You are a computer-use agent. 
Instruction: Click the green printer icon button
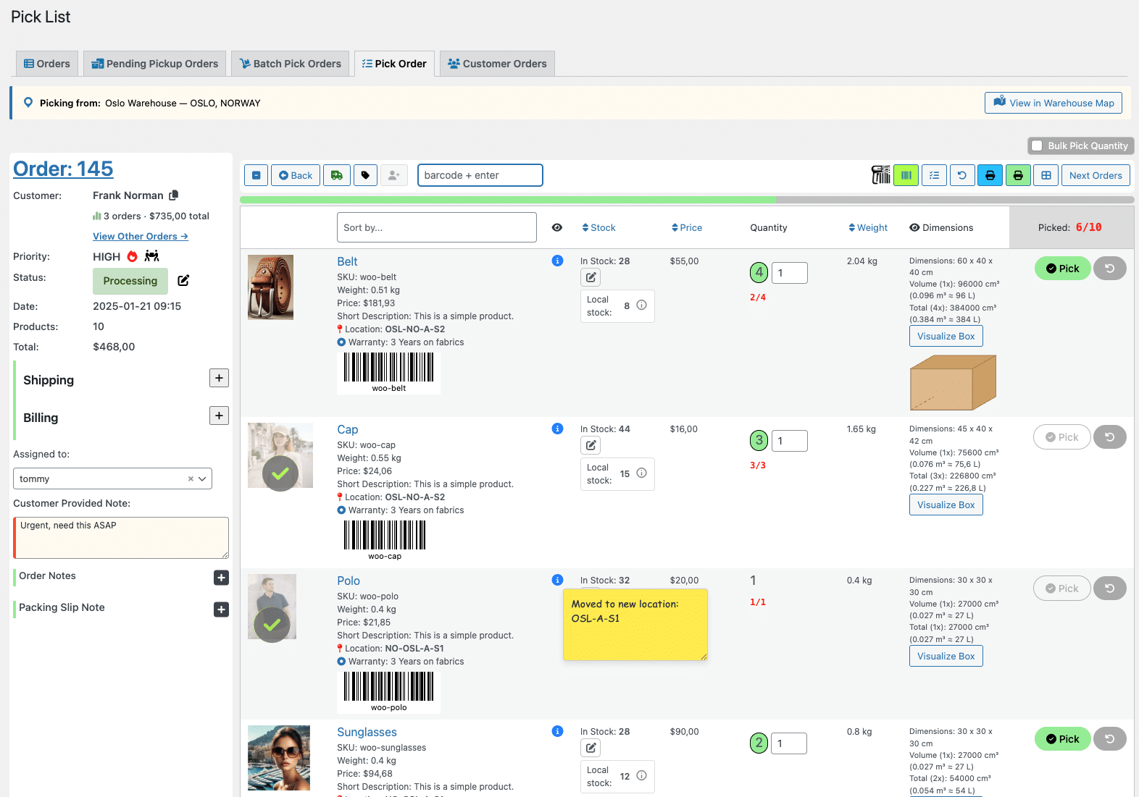coord(1018,175)
